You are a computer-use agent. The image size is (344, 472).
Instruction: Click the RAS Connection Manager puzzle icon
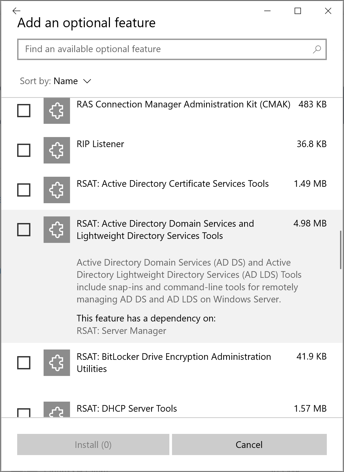click(x=57, y=111)
